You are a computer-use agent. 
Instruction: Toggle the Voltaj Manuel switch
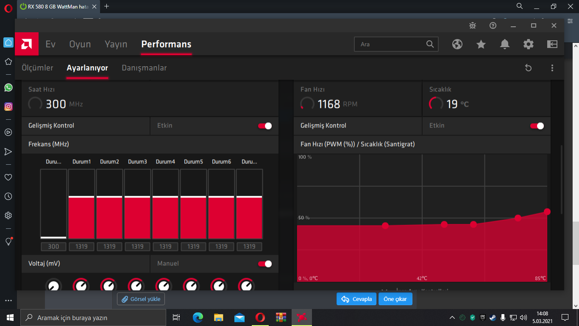pos(265,264)
